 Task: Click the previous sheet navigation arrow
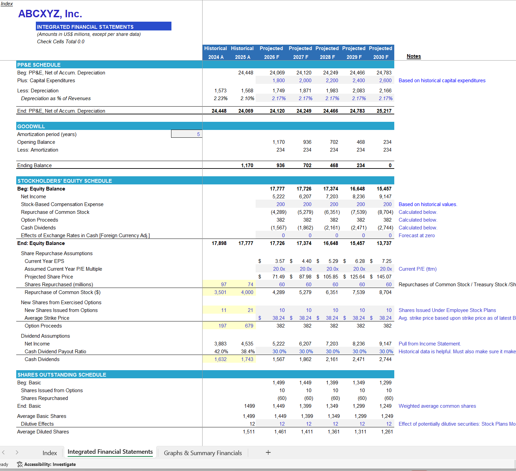[x=3, y=452]
